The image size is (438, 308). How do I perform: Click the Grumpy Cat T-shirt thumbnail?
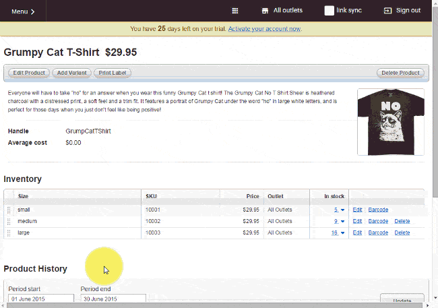coord(390,122)
